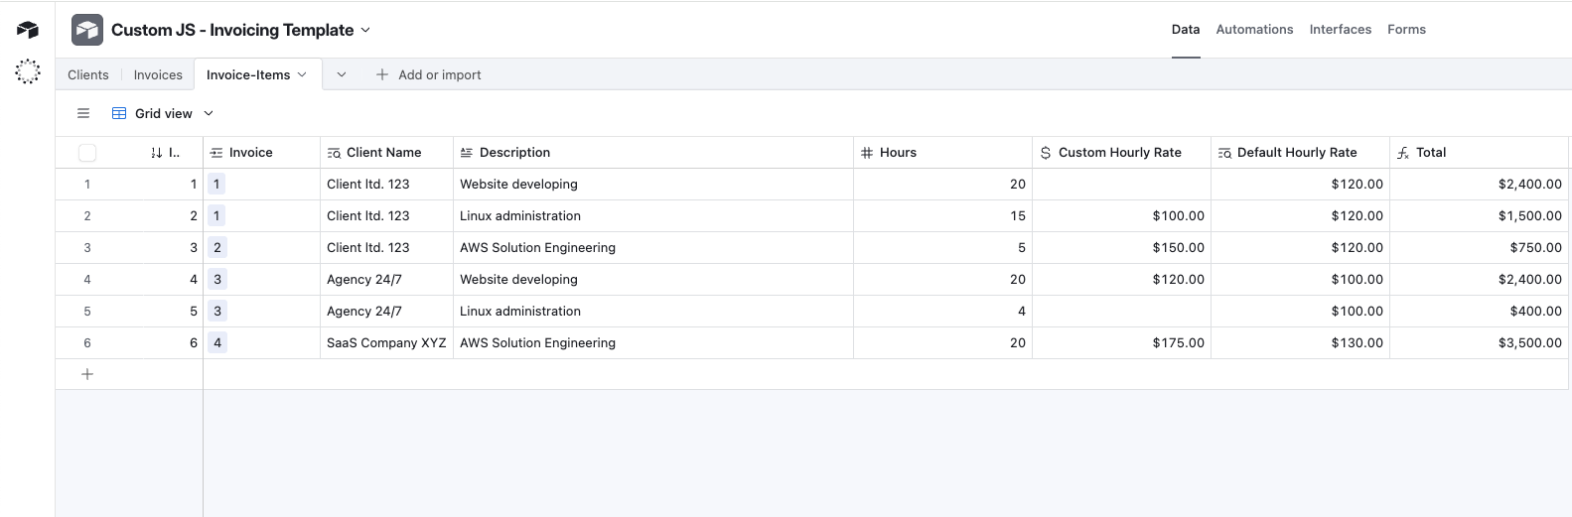The image size is (1572, 517).
Task: Click Add or import
Action: 428,74
